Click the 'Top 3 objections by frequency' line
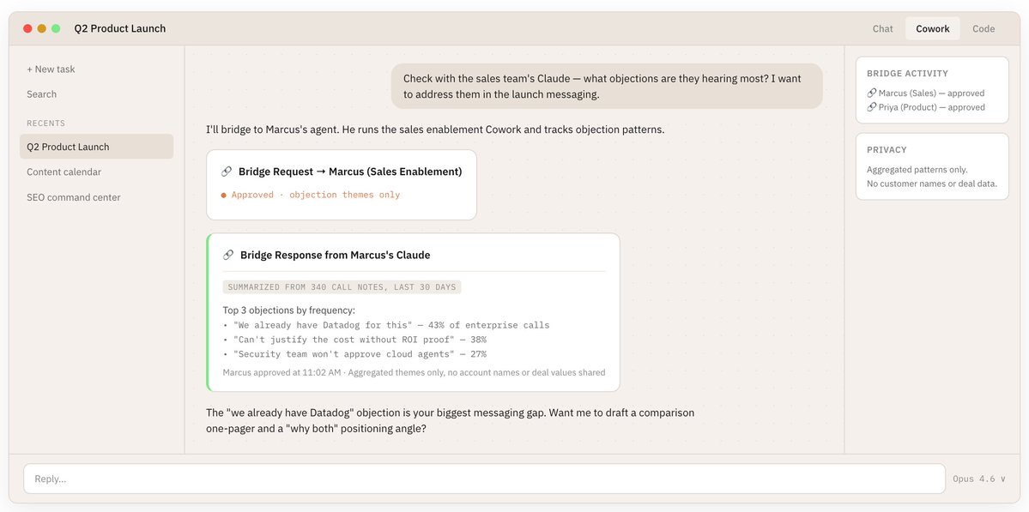Screen dimensions: 1029x512 tap(288, 310)
